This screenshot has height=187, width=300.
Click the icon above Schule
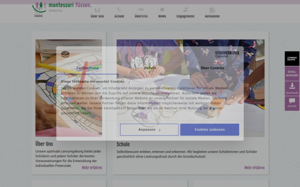(x=119, y=9)
